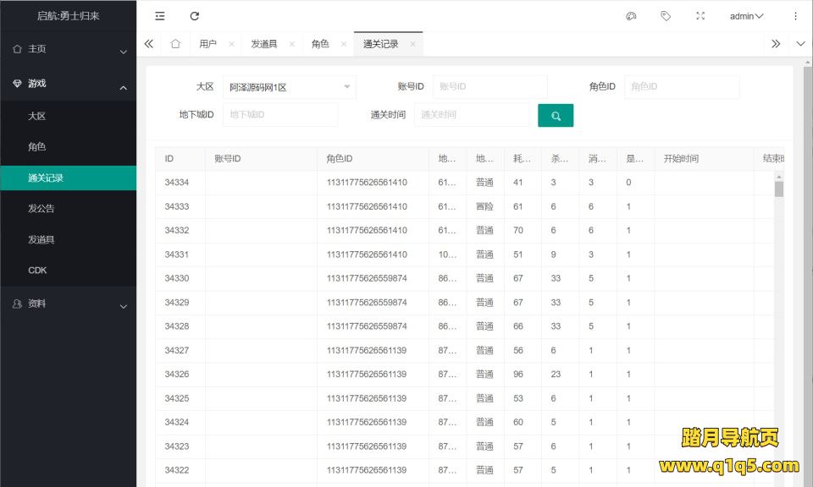This screenshot has width=813, height=487.
Task: Expand the 资料 sidebar section
Action: click(x=68, y=304)
